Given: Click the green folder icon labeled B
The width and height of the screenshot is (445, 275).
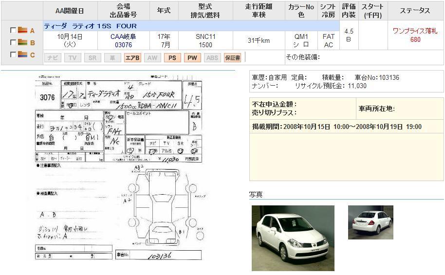Looking at the screenshot, I should (x=22, y=42).
